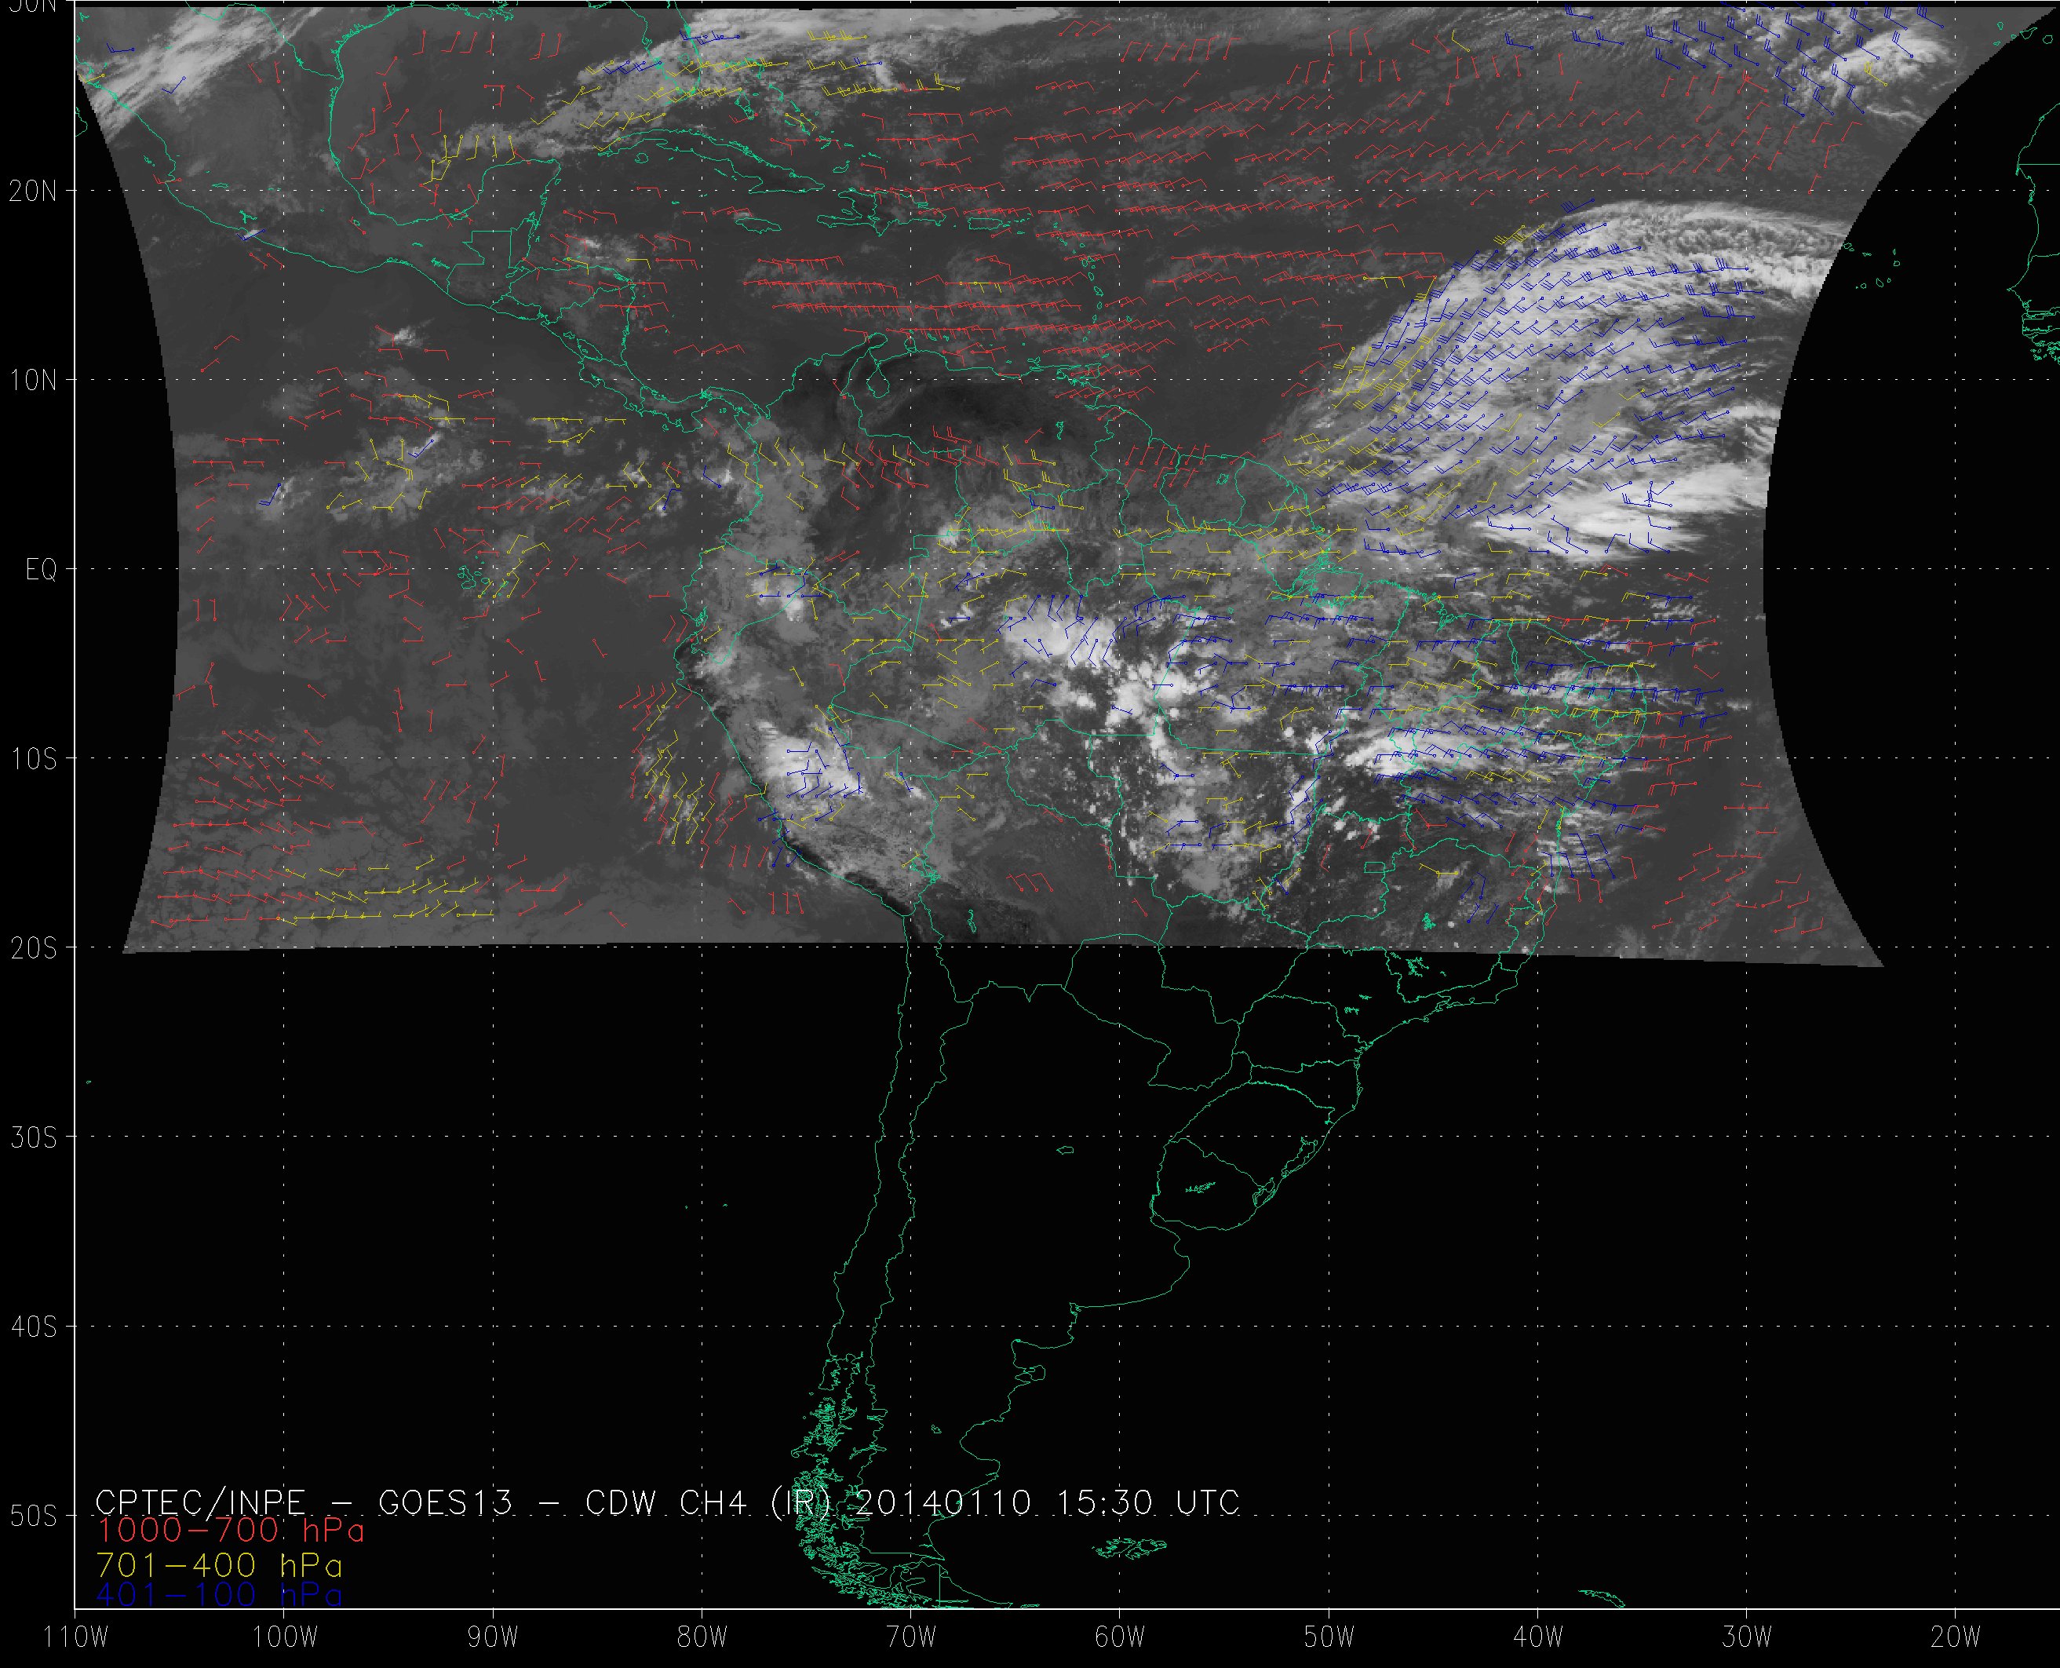Click the 90W longitude axis label

pos(493,1637)
